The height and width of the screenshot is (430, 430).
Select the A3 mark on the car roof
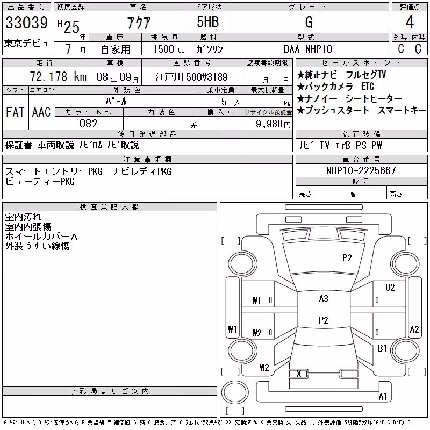point(324,299)
